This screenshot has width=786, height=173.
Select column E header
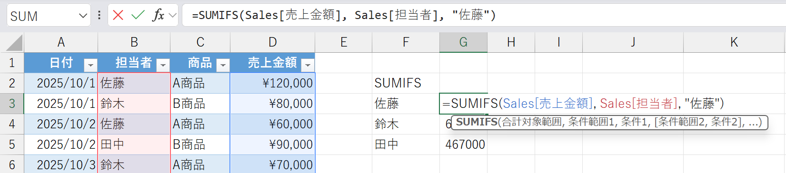[344, 42]
